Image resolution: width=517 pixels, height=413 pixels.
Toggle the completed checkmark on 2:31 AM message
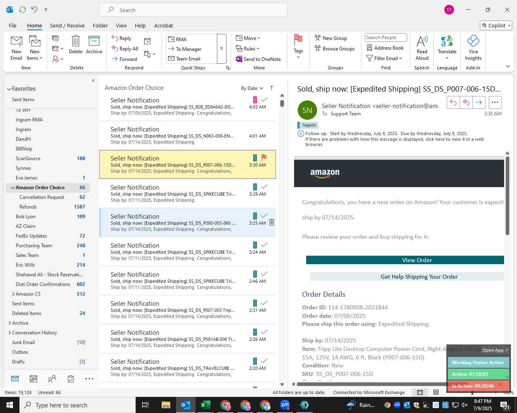click(264, 303)
